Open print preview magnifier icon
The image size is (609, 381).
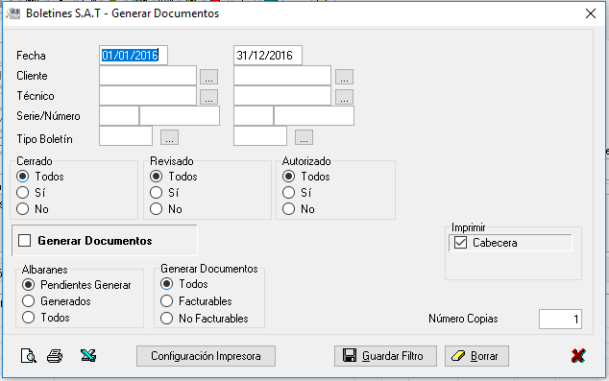[x=29, y=356]
